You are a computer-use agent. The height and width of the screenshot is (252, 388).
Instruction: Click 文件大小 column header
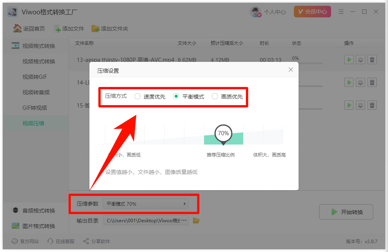coord(187,43)
